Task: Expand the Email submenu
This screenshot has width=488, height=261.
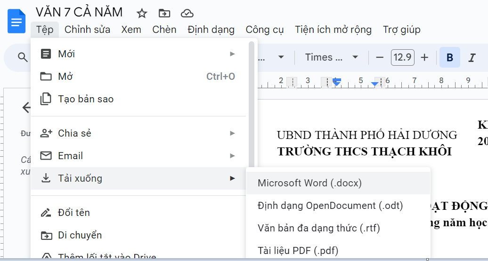Action: 138,155
